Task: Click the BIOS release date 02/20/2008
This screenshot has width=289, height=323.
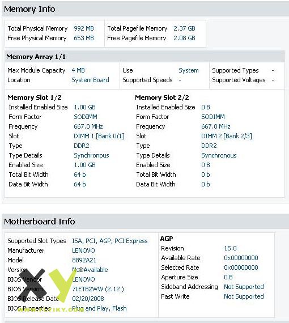Action: pyautogui.click(x=88, y=299)
